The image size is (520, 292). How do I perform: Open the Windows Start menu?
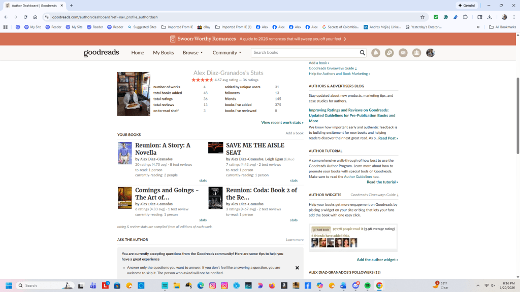(x=9, y=285)
